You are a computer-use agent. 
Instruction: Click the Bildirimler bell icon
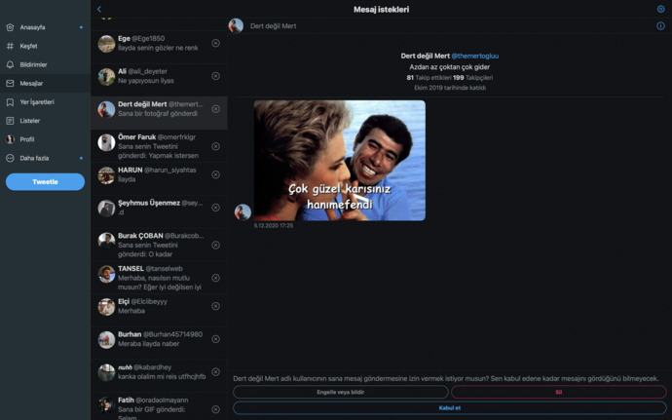tap(11, 64)
